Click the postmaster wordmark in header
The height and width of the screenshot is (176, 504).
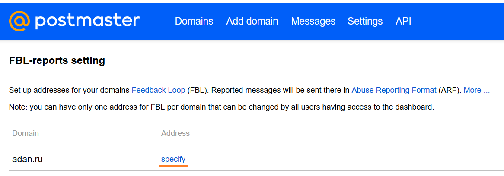87,21
